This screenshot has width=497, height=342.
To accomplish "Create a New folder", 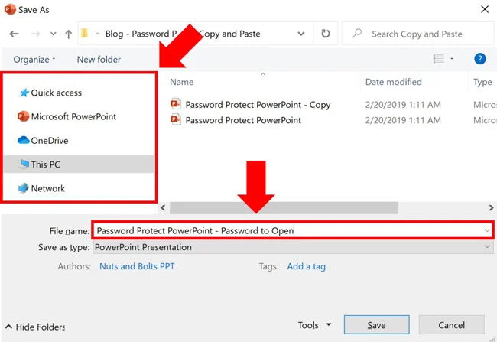I will 99,60.
